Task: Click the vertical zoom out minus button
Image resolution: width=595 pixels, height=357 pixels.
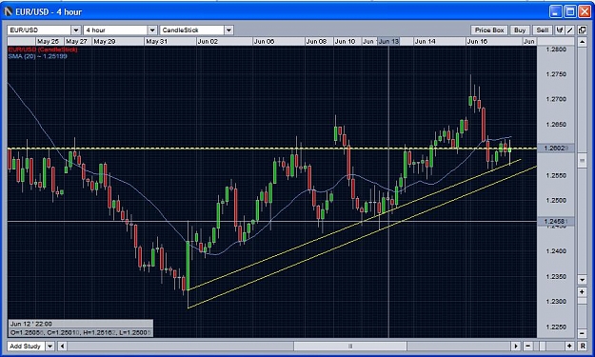Action: tap(582, 333)
